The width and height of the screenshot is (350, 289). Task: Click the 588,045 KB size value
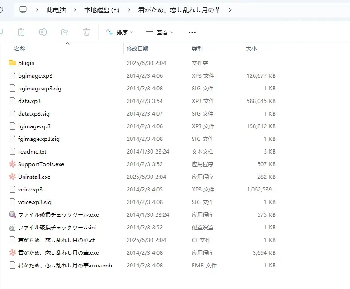point(261,101)
